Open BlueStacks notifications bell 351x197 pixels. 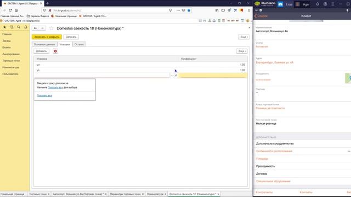coord(318,4)
